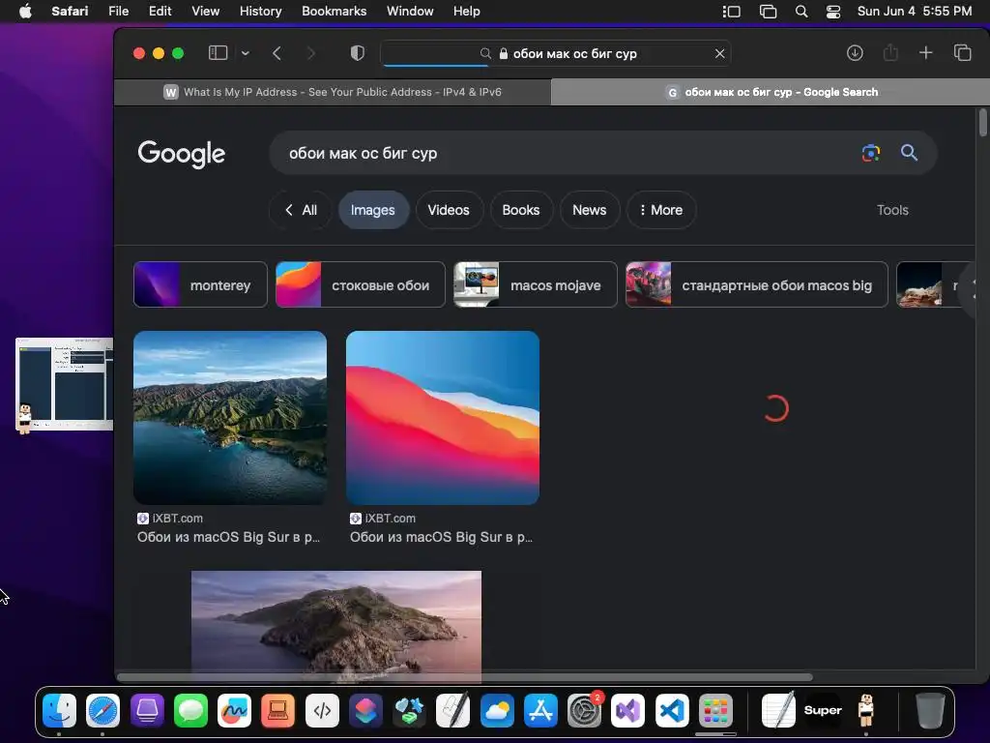This screenshot has height=743, width=990.
Task: Open the colorful Big Sur gradient wallpaper
Action: pyautogui.click(x=443, y=418)
